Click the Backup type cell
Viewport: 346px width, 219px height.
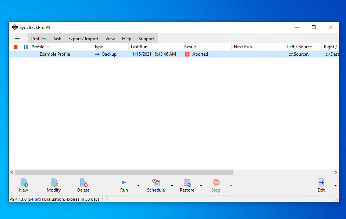coord(109,54)
